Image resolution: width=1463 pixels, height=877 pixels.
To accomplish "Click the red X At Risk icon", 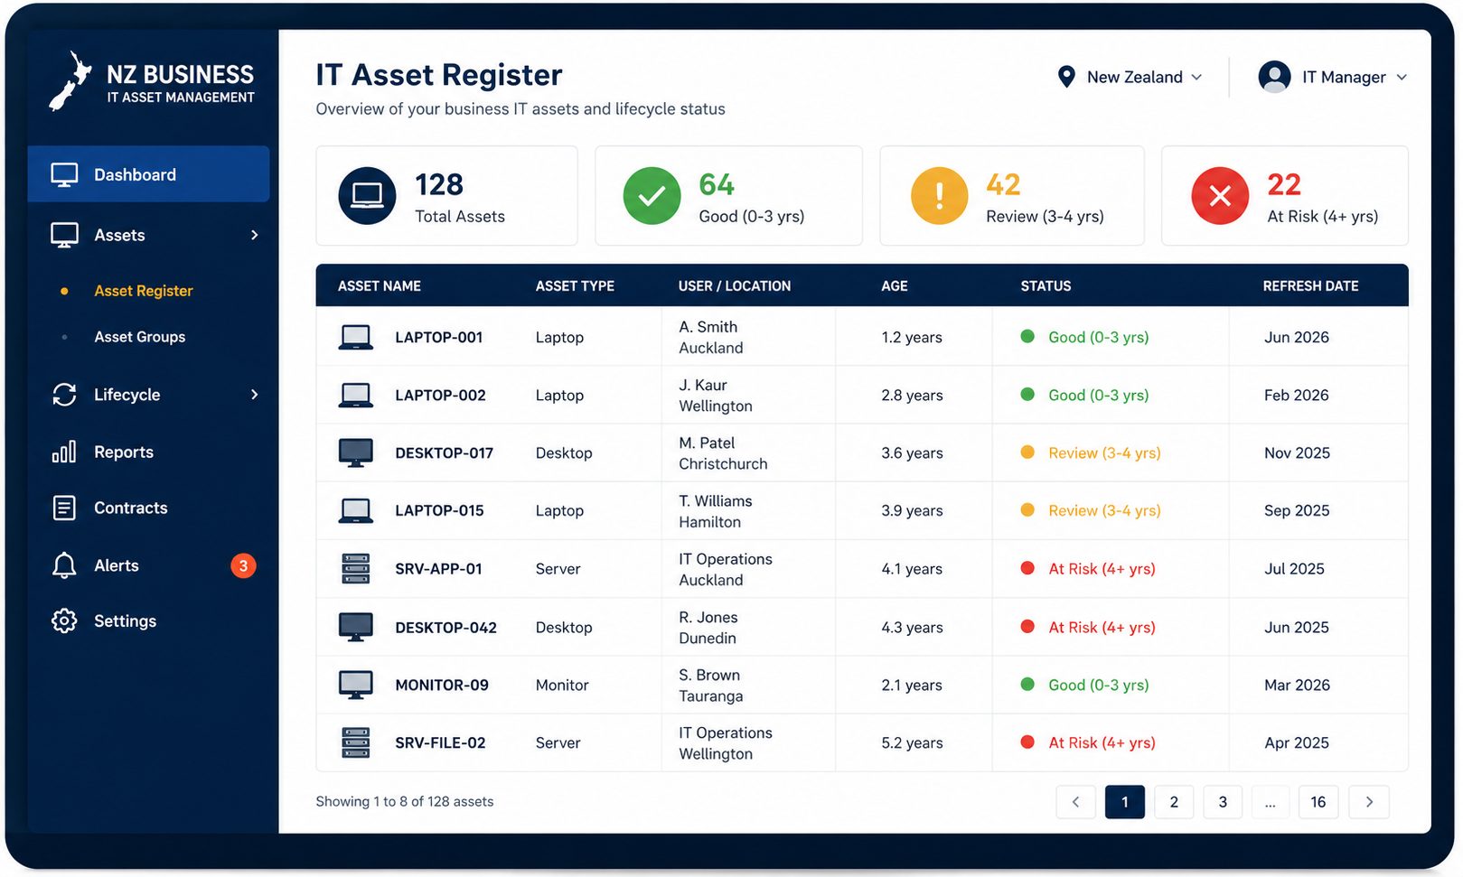I will tap(1220, 195).
